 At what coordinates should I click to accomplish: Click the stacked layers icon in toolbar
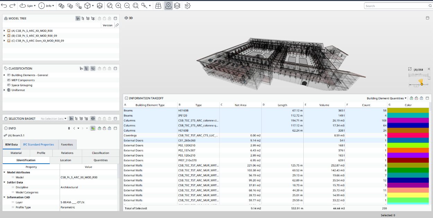point(177,6)
